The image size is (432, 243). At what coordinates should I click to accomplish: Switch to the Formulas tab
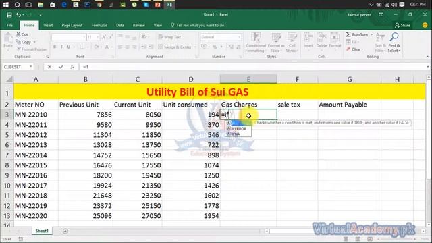tap(99, 25)
